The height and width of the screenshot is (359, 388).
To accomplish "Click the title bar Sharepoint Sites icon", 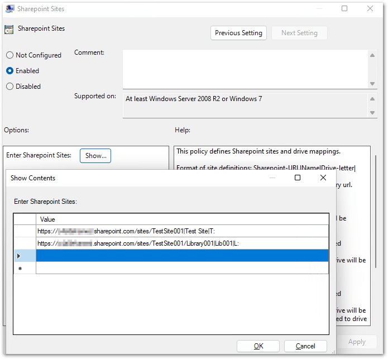I will (x=9, y=9).
